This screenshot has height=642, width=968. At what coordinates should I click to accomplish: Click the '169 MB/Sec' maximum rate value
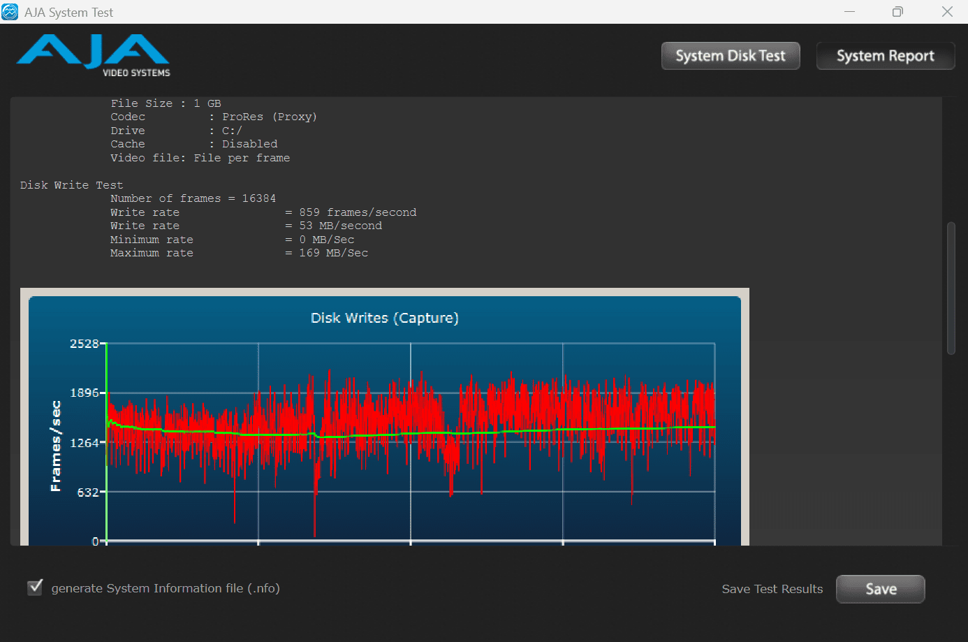333,253
